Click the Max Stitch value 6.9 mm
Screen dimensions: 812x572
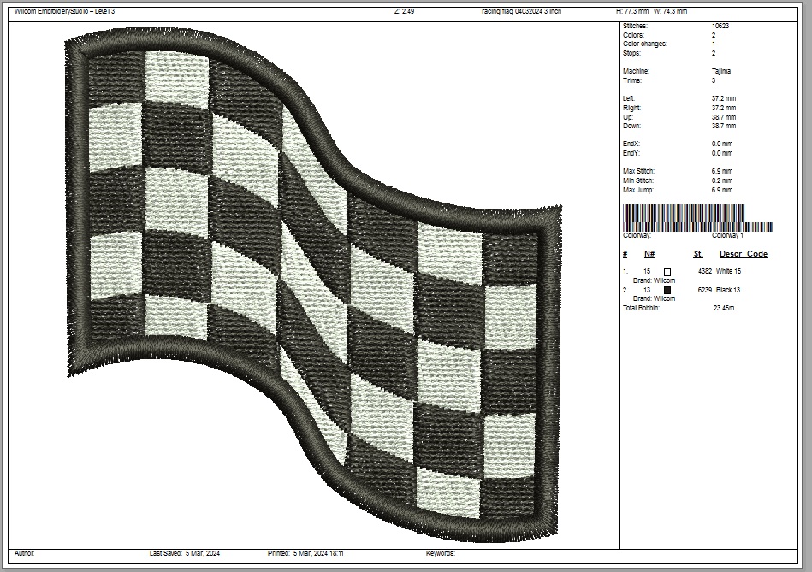pyautogui.click(x=722, y=172)
